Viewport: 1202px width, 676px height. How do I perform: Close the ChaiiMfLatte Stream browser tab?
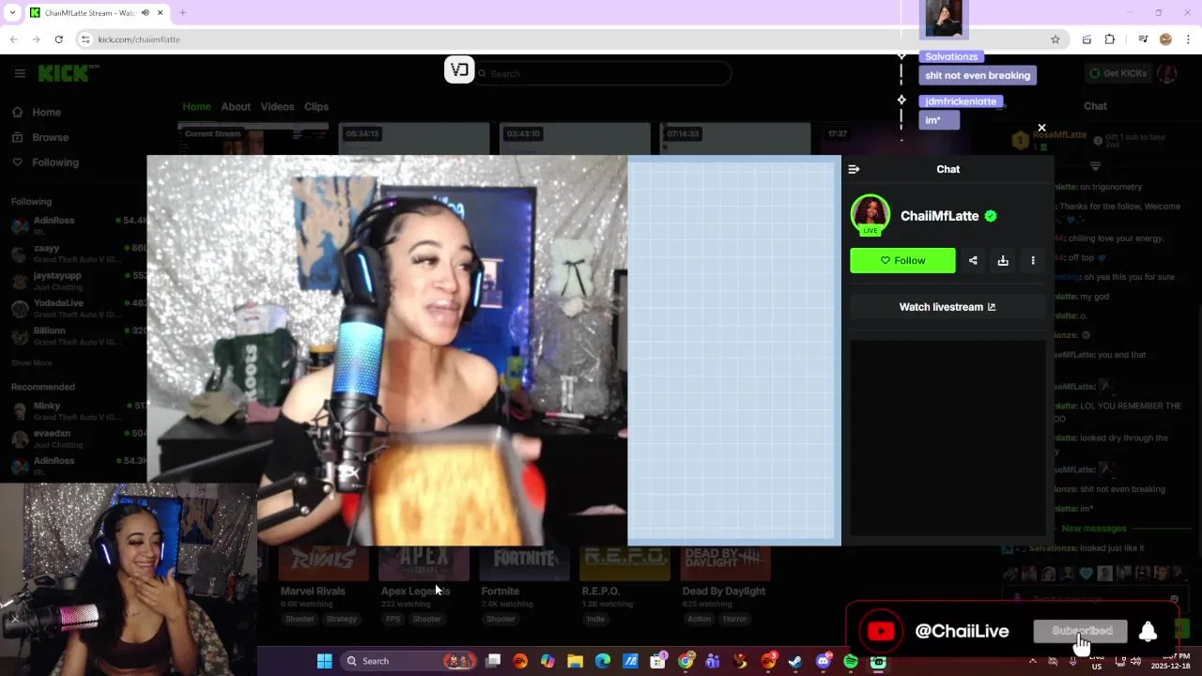click(160, 13)
